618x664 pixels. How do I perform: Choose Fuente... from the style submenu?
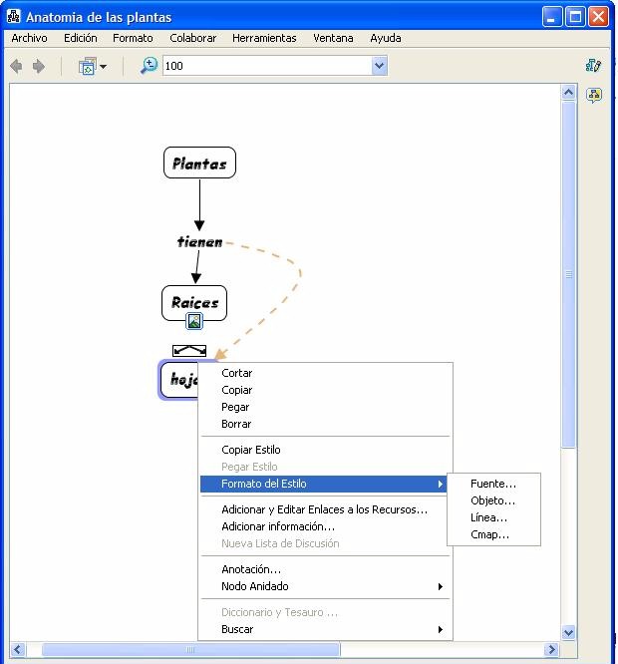pyautogui.click(x=493, y=484)
